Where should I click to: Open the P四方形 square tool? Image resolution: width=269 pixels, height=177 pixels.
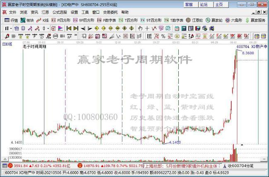tap(61, 20)
